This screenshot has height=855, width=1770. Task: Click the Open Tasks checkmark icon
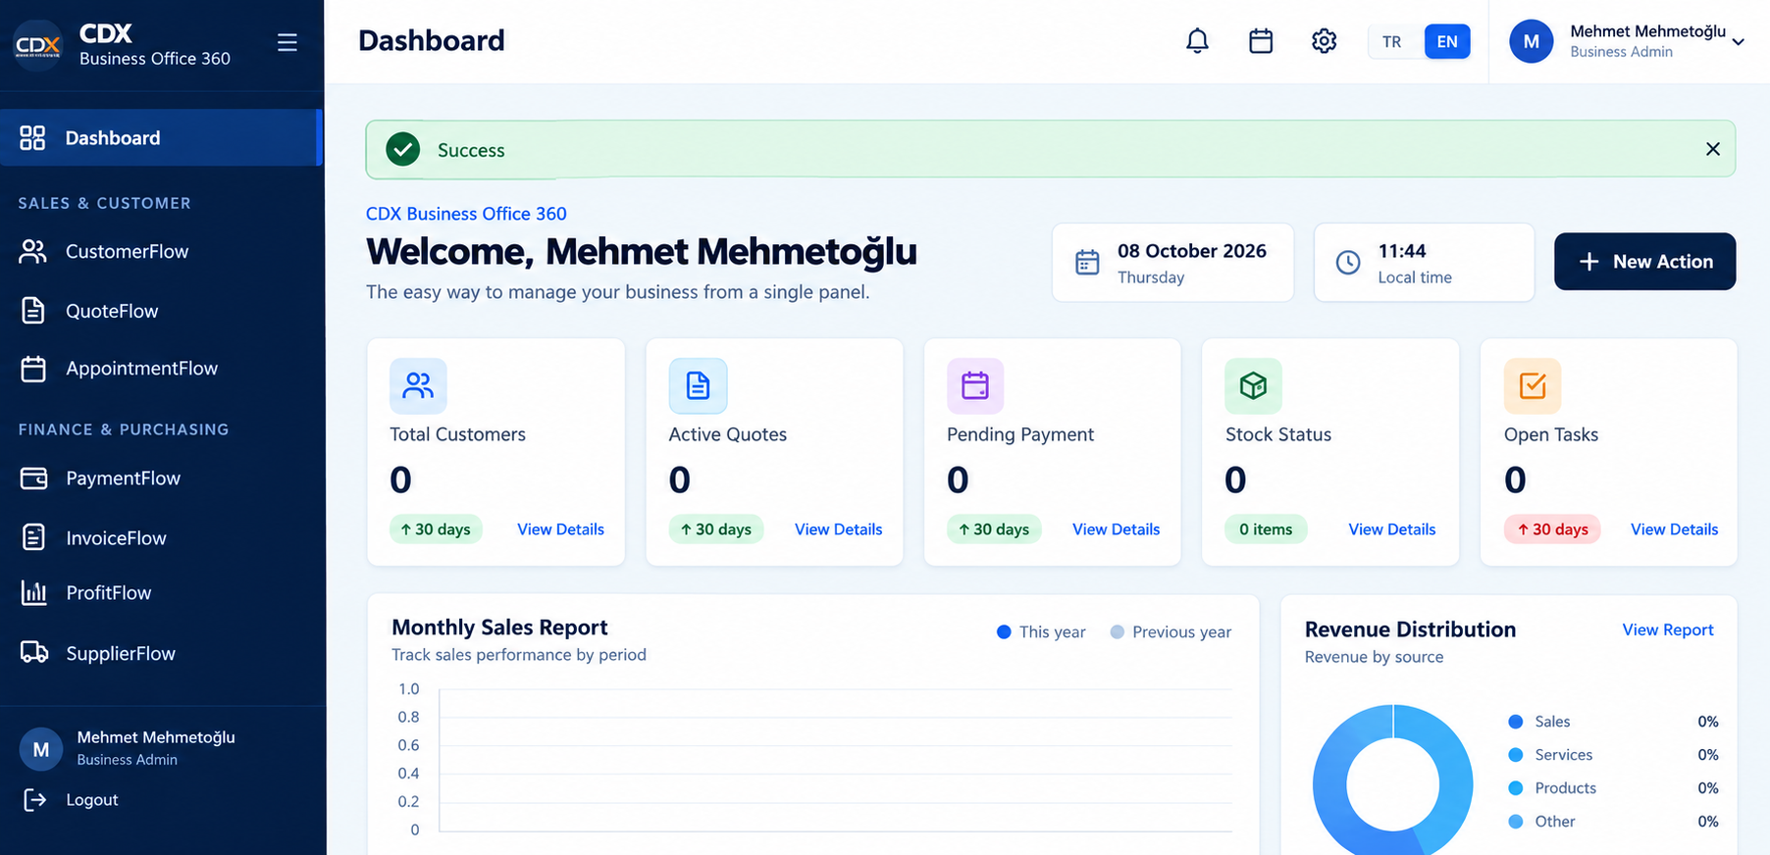pyautogui.click(x=1533, y=385)
